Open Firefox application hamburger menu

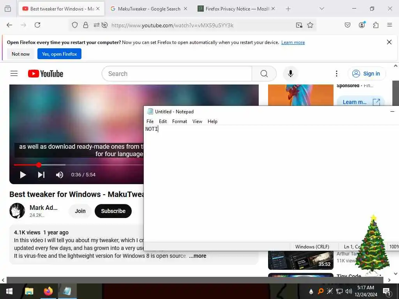coord(389,25)
